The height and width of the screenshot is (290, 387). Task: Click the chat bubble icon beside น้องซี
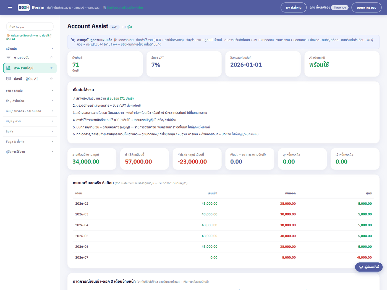9,79
